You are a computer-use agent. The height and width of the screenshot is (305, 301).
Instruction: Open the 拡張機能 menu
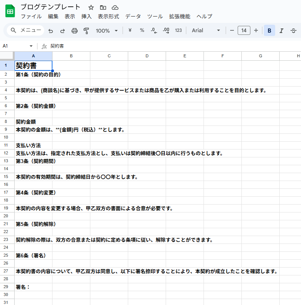(x=180, y=16)
